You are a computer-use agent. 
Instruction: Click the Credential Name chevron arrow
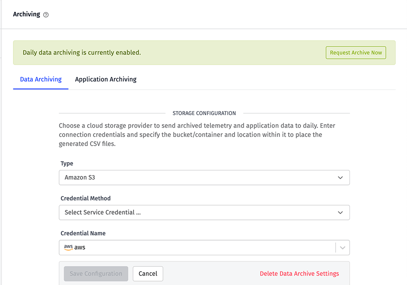(343, 247)
